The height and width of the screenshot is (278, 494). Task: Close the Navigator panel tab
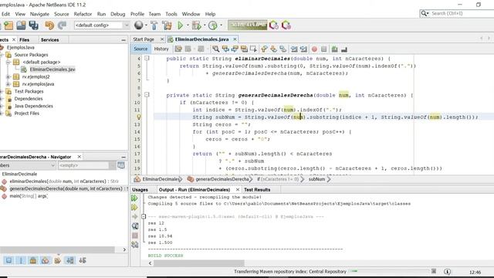click(x=80, y=157)
